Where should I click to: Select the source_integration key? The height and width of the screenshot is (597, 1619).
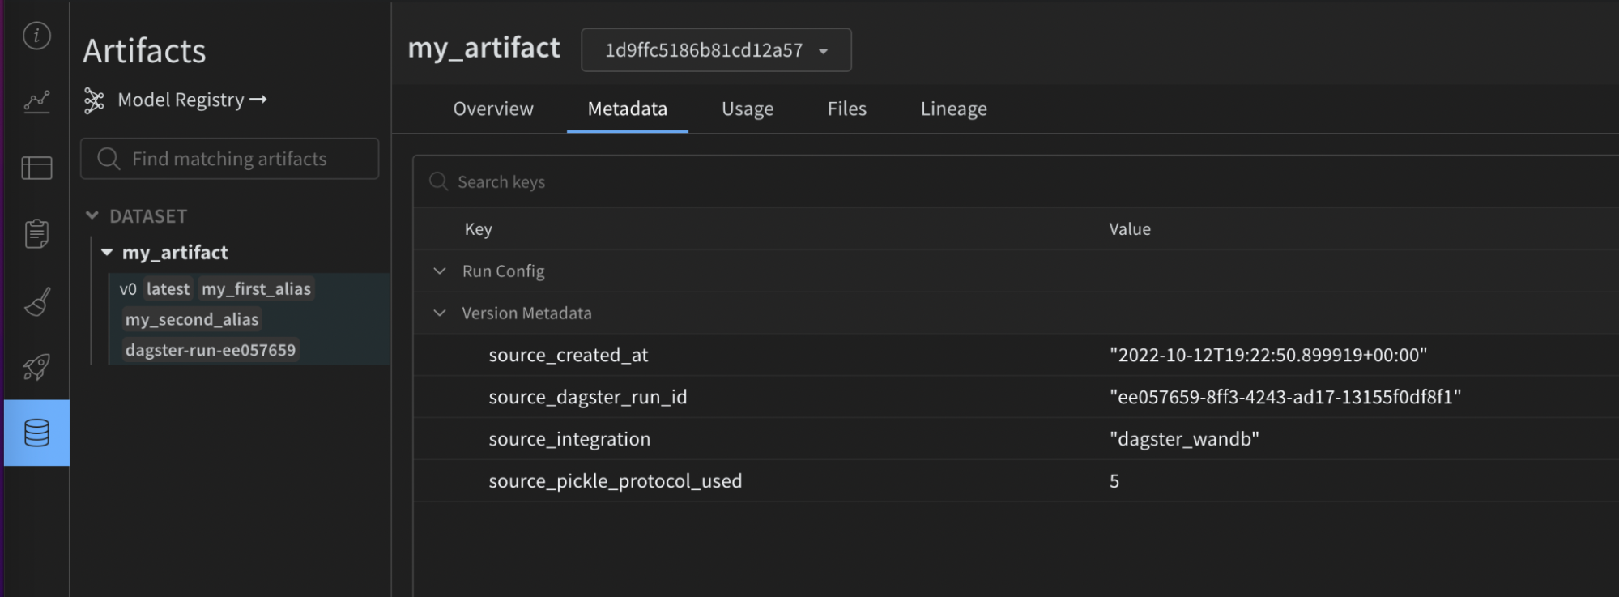(569, 439)
